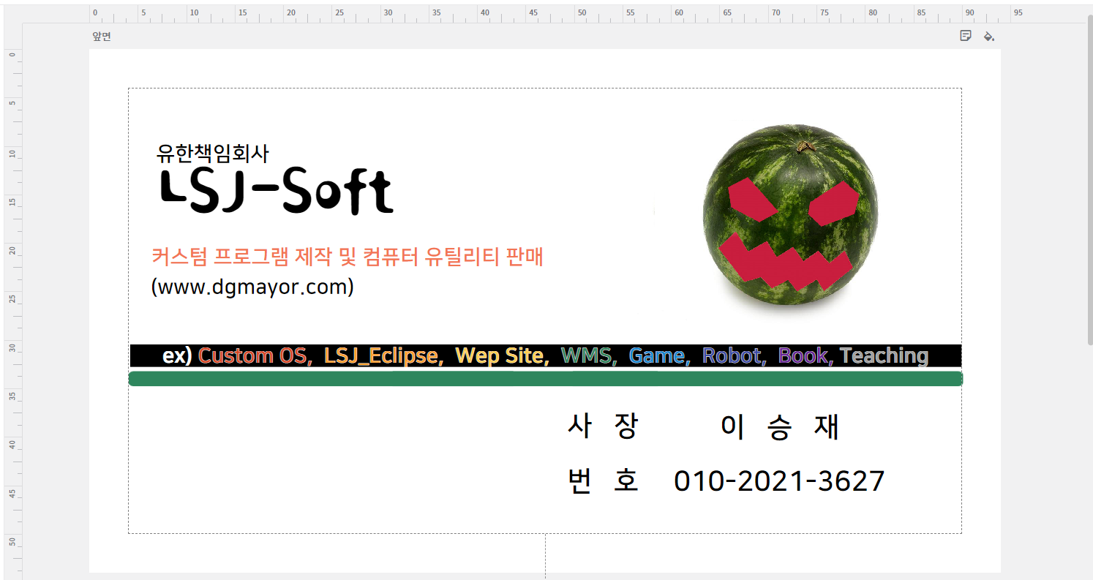Select the 사 장 title text
Image resolution: width=1093 pixels, height=580 pixels.
(x=604, y=426)
